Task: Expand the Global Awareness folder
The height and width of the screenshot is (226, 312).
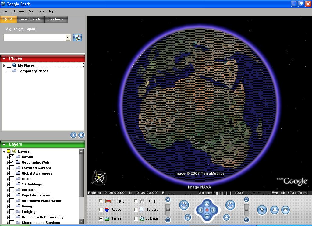Action: coord(8,174)
